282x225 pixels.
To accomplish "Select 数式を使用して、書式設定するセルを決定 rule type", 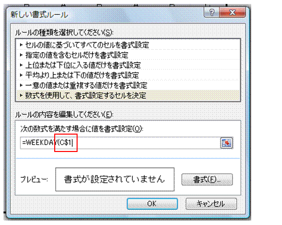I will (x=128, y=95).
